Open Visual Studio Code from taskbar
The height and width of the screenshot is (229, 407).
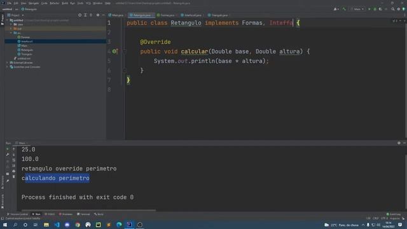57,225
